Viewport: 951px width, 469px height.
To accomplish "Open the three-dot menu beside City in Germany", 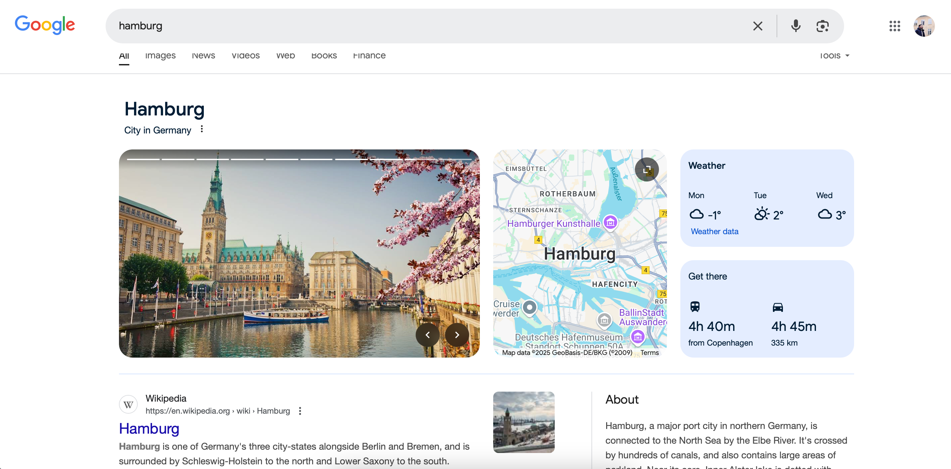I will point(202,129).
